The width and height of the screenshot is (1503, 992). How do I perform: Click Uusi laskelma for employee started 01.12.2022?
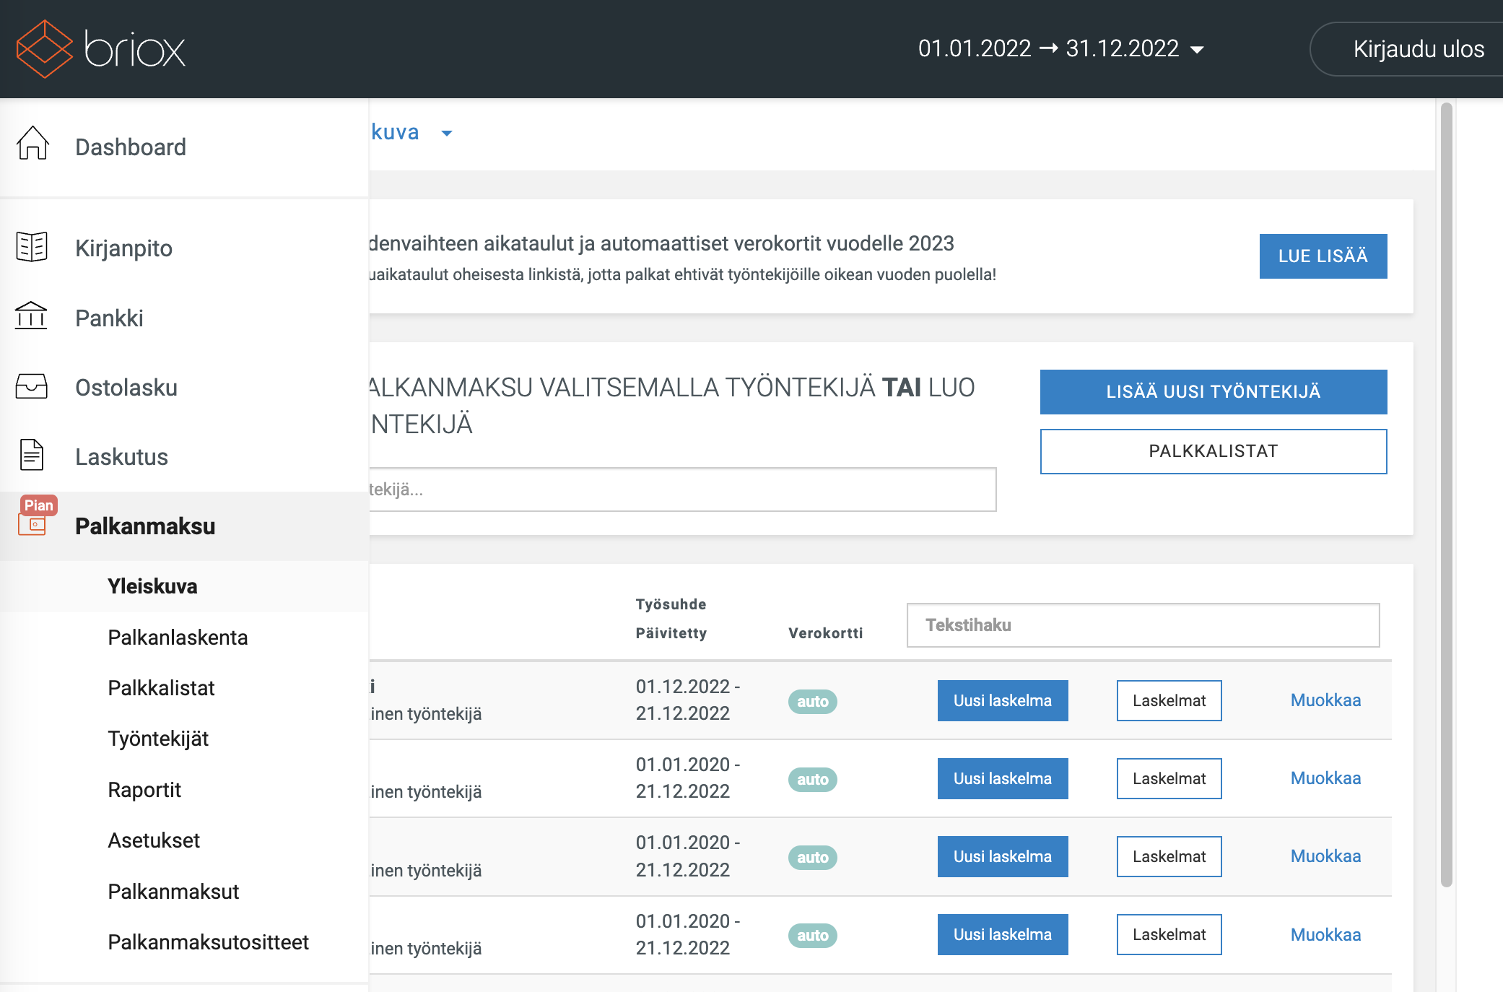click(x=1002, y=700)
